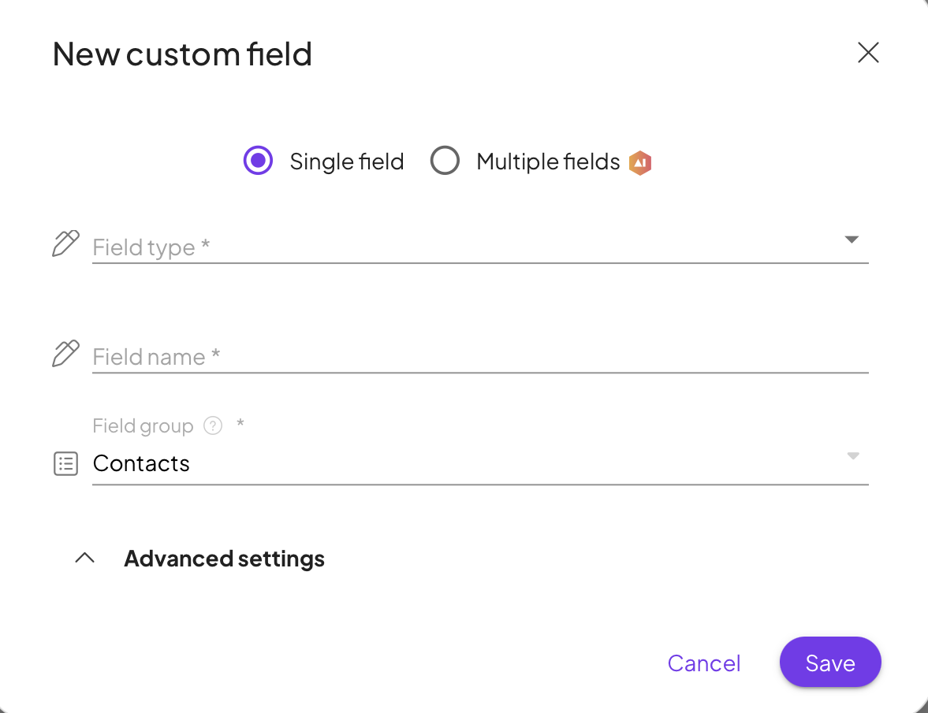Image resolution: width=928 pixels, height=713 pixels.
Task: Click the Field group label text
Action: point(143,426)
